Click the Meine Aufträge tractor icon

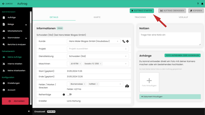click(x=4, y=57)
